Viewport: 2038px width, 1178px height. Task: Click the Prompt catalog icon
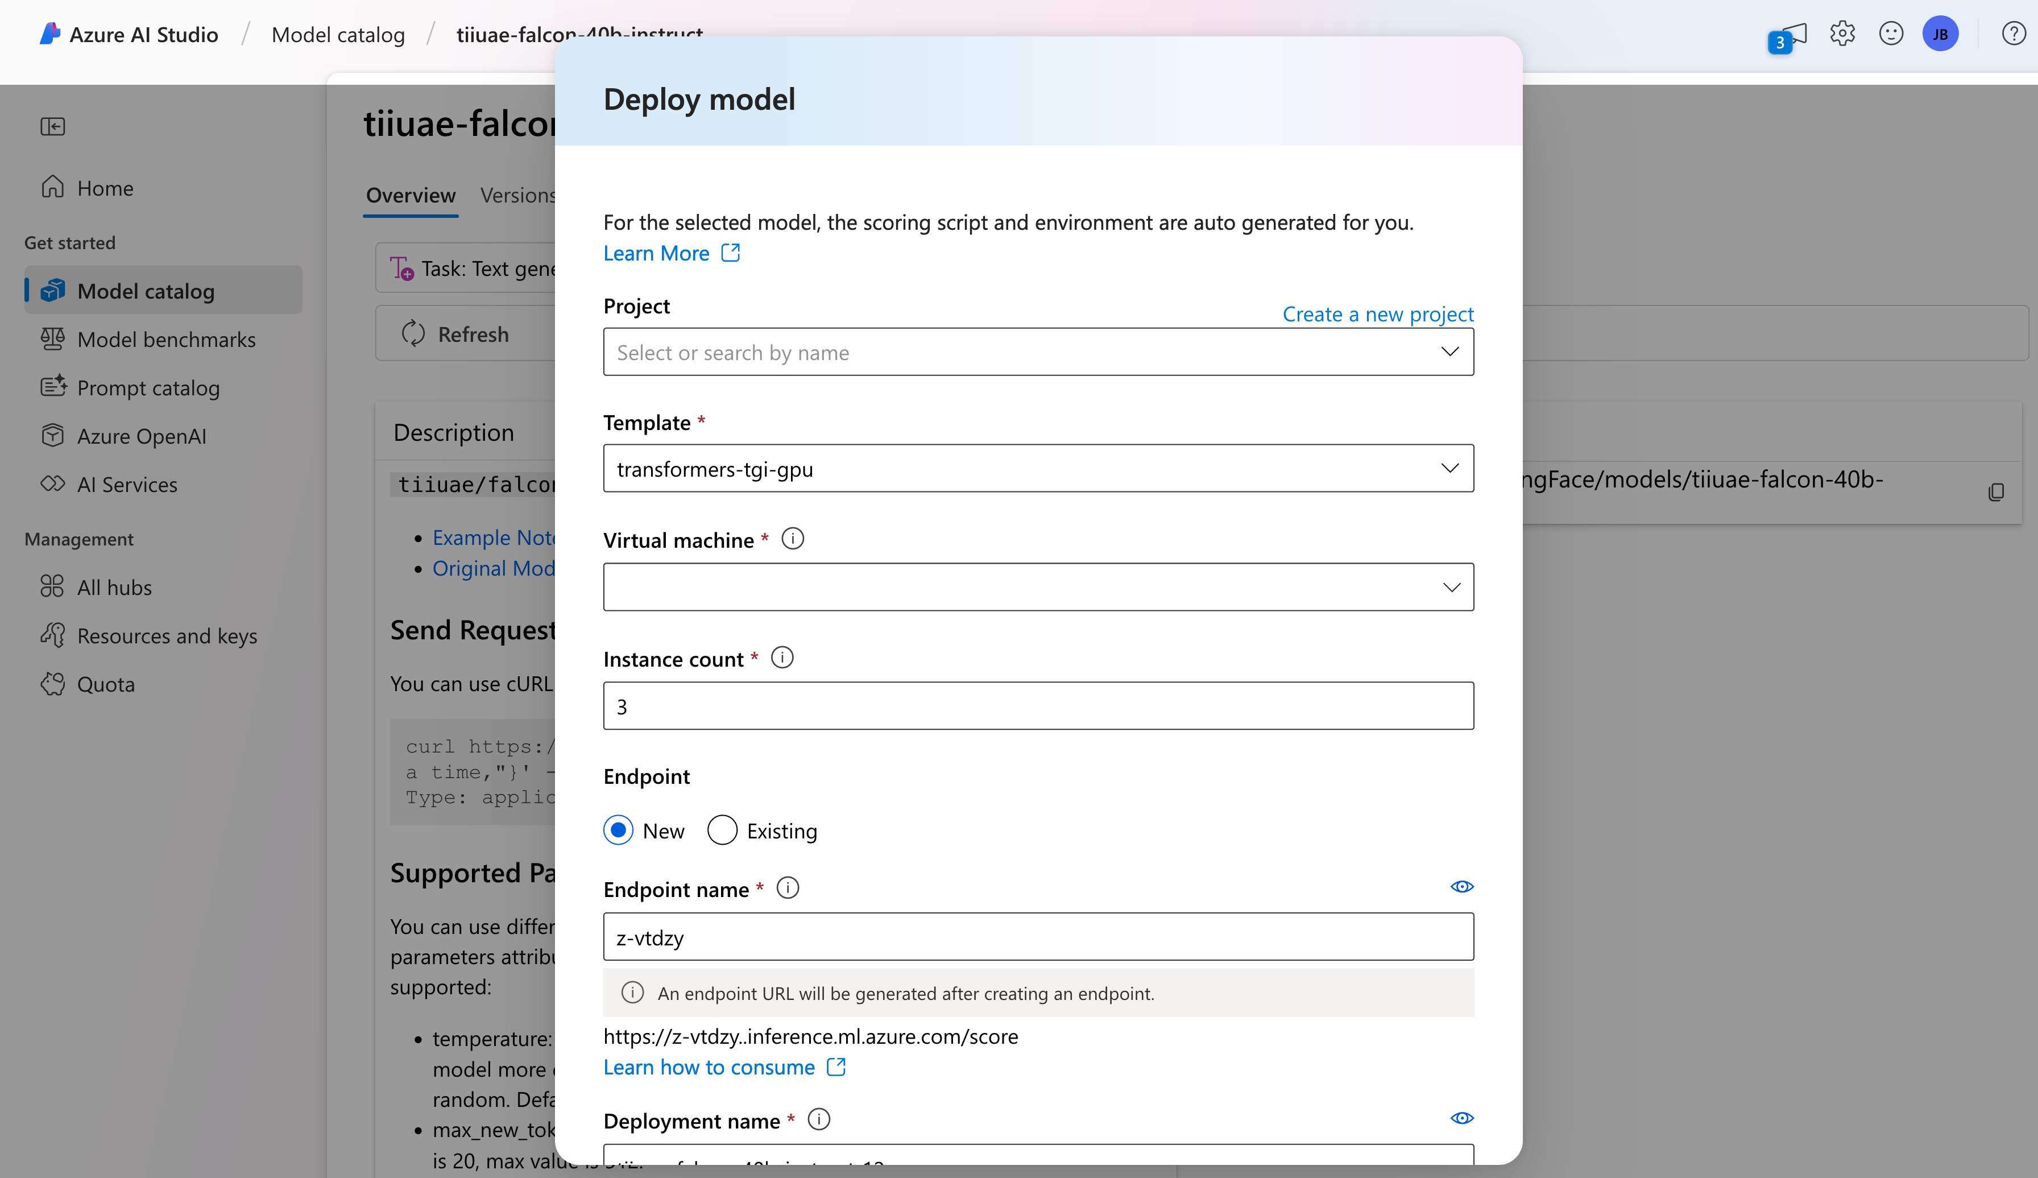tap(52, 387)
